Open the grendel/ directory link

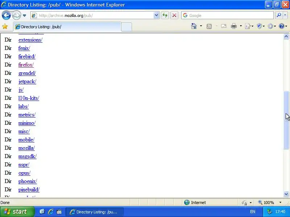pyautogui.click(x=27, y=73)
